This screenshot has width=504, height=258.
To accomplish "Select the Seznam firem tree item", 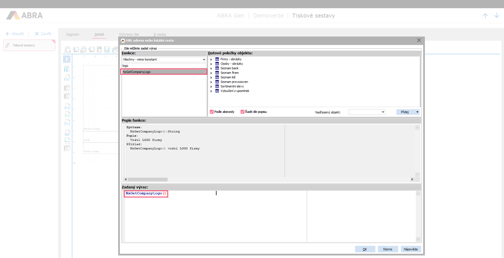I will click(x=230, y=73).
